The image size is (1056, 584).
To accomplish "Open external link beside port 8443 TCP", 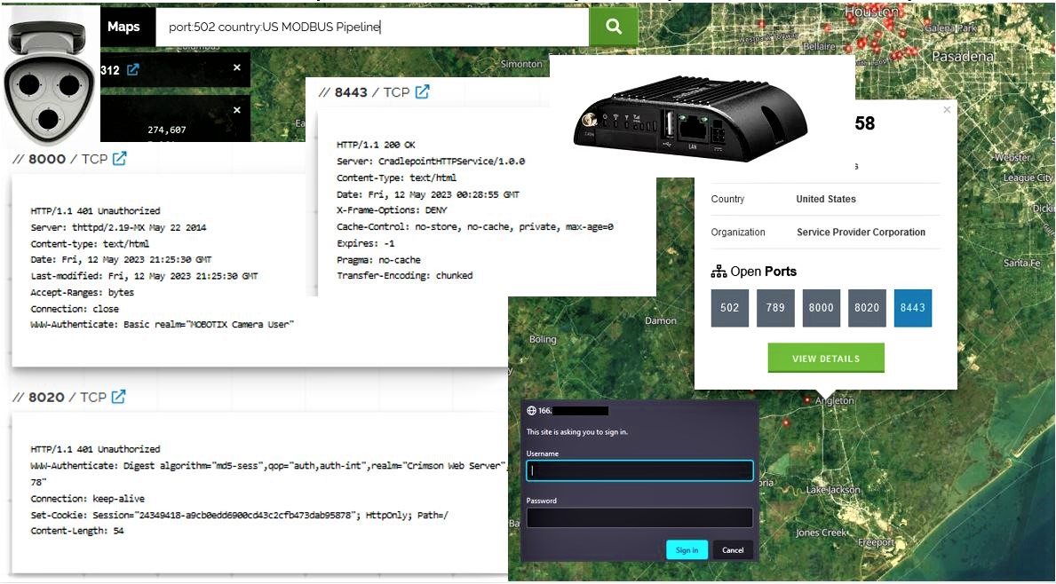I will point(422,92).
